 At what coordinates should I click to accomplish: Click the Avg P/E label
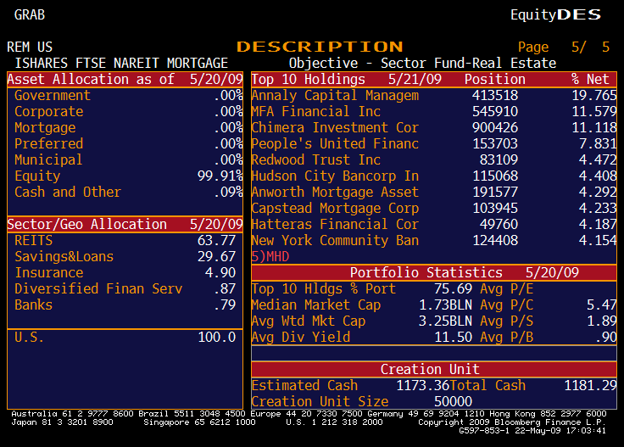507,289
